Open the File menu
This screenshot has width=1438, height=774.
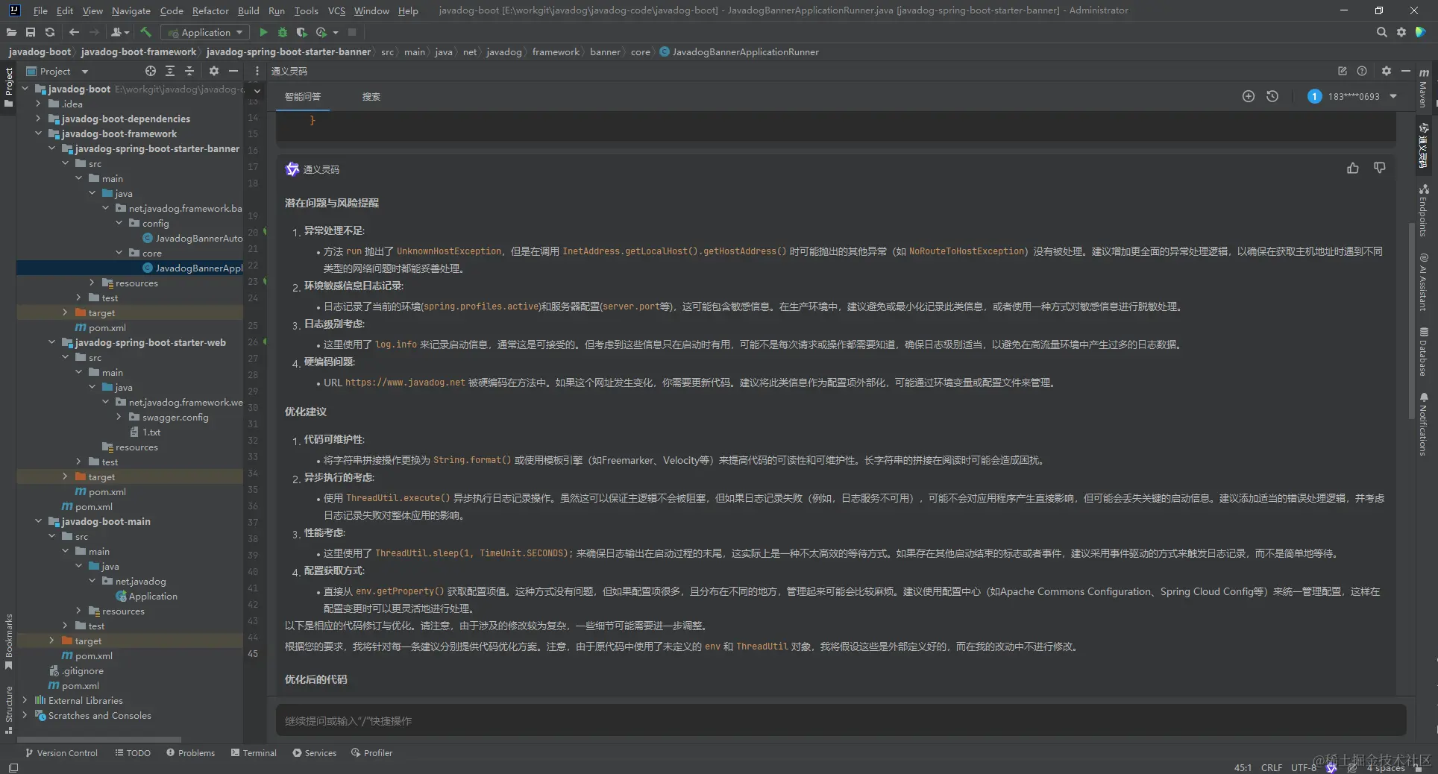pos(40,10)
